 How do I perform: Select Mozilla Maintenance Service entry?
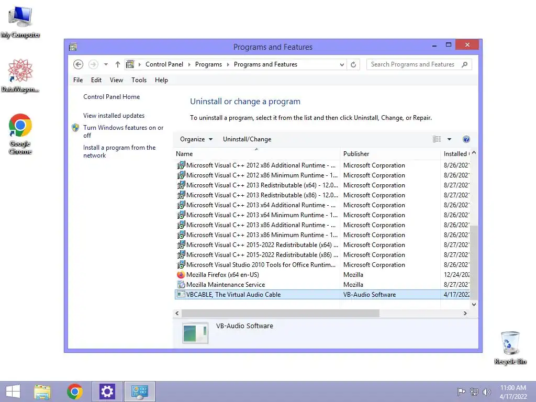(323, 285)
